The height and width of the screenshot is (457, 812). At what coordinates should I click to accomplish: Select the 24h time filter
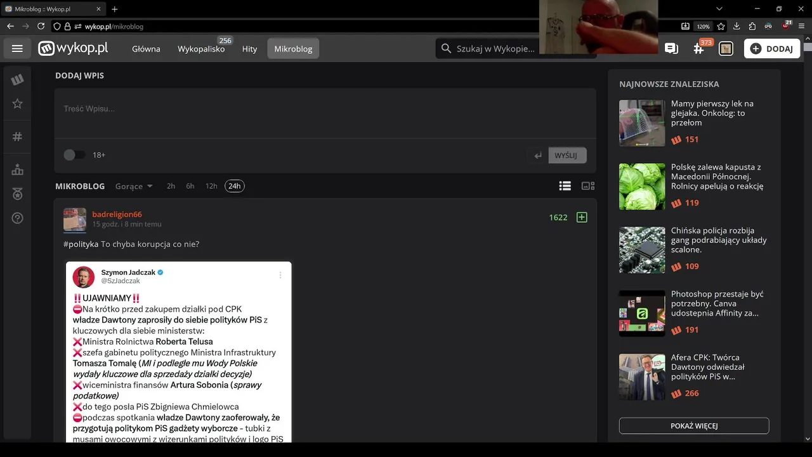coord(235,186)
